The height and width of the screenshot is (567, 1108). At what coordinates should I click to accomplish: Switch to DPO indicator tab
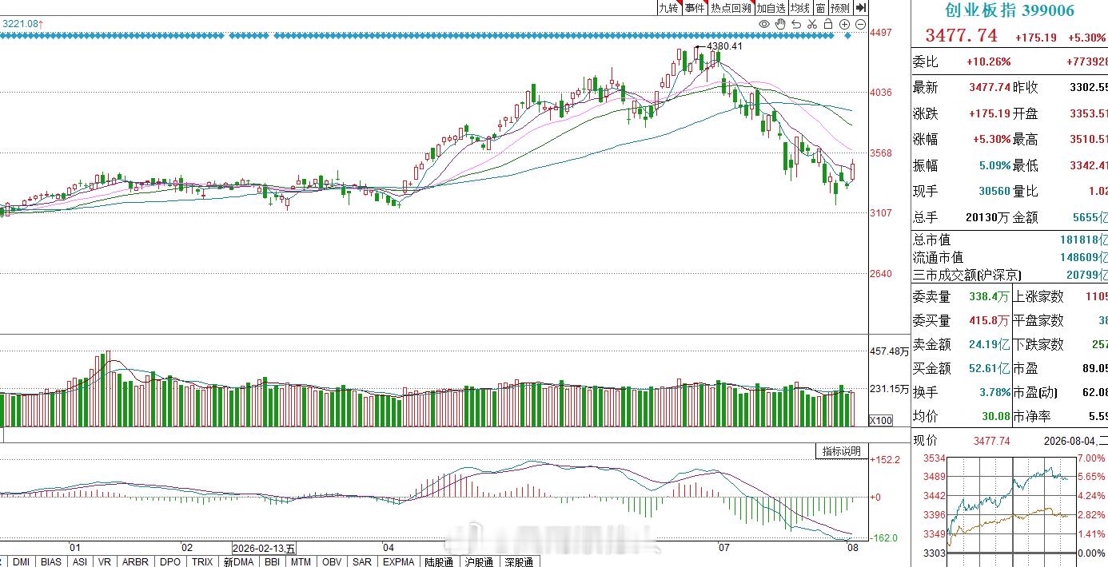point(170,561)
